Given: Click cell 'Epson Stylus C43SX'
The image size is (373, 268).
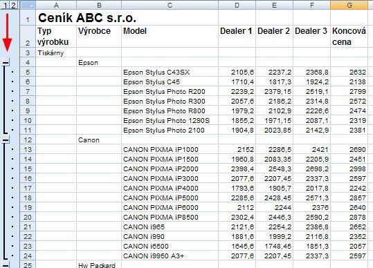Looking at the screenshot, I should coord(170,72).
